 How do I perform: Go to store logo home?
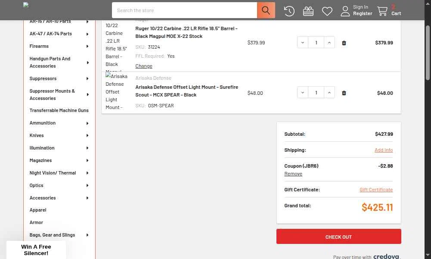(26, 5)
